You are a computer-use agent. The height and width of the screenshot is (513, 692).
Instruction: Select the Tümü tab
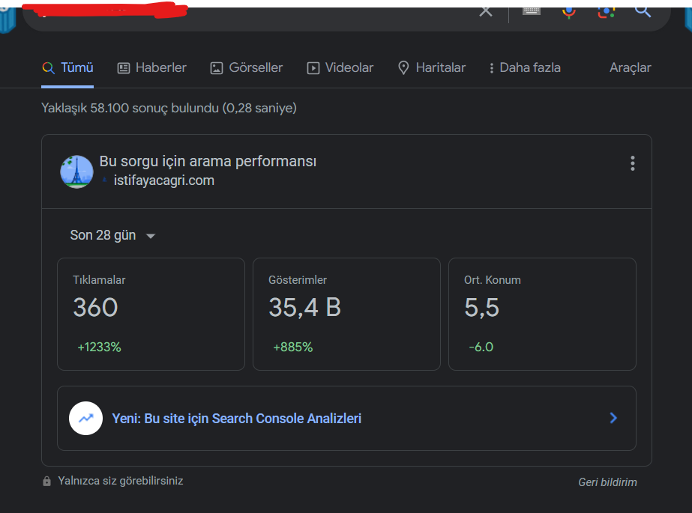[67, 68]
